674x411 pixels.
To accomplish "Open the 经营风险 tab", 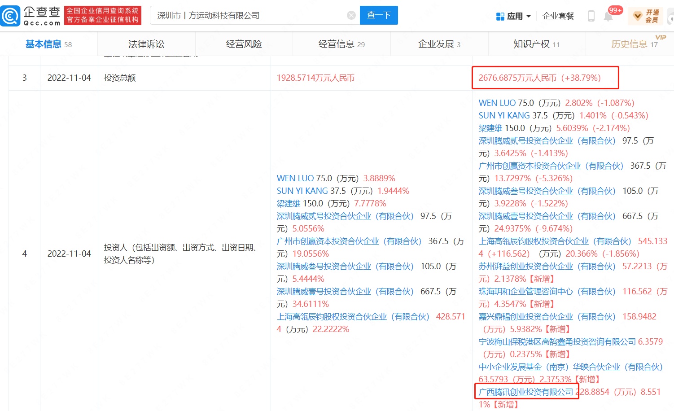I will tap(244, 44).
